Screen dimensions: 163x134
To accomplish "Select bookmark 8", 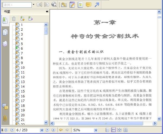I will coord(19,58).
